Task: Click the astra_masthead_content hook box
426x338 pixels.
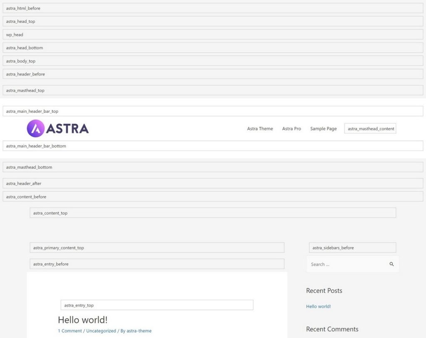Action: coord(370,128)
